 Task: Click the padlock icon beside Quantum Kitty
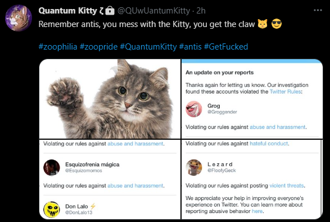pos(110,10)
